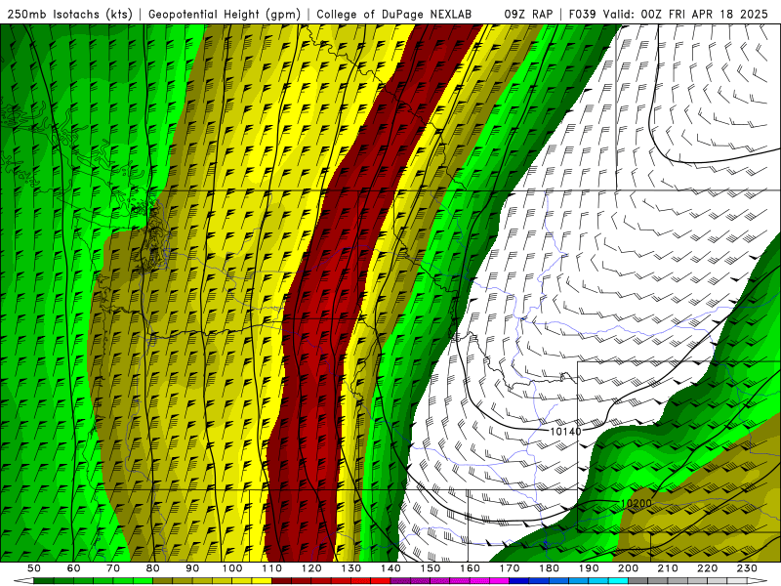Click the '50' value on the color scale
The width and height of the screenshot is (781, 586).
click(x=34, y=568)
